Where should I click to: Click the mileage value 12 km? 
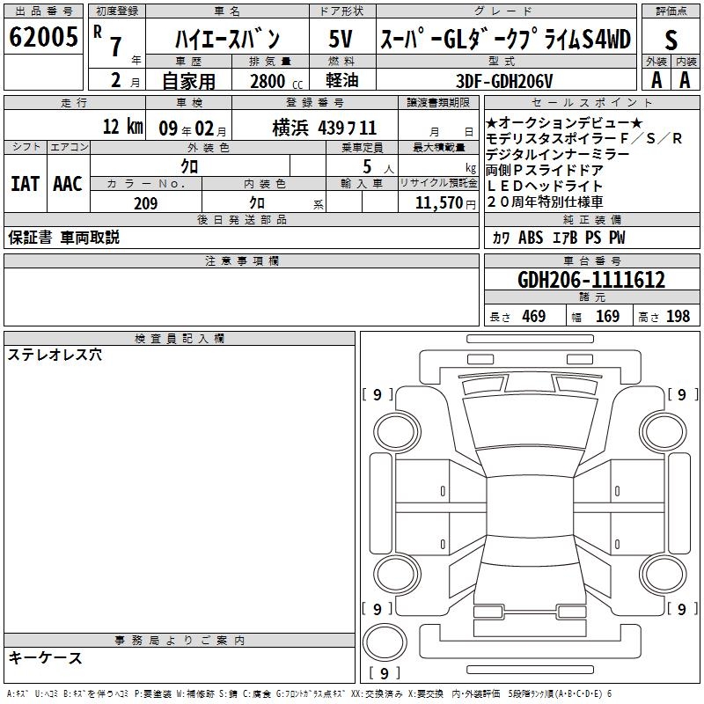pos(121,127)
